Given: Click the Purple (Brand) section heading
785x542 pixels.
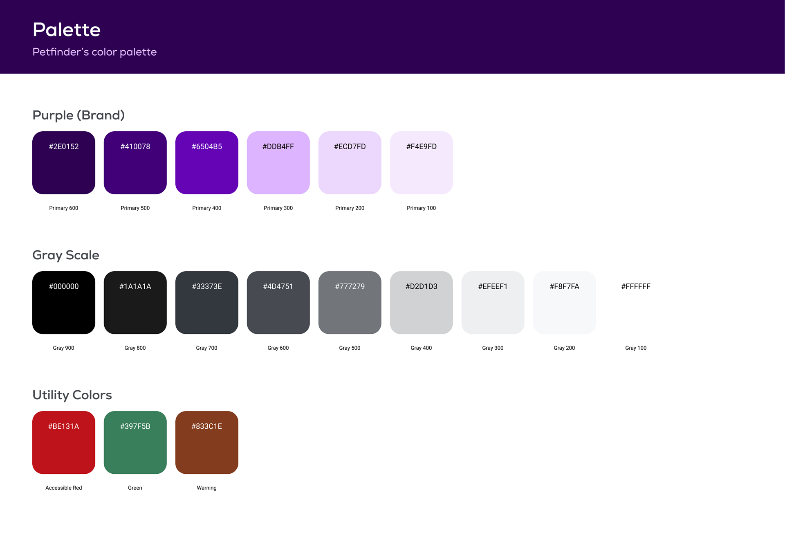Looking at the screenshot, I should 78,115.
